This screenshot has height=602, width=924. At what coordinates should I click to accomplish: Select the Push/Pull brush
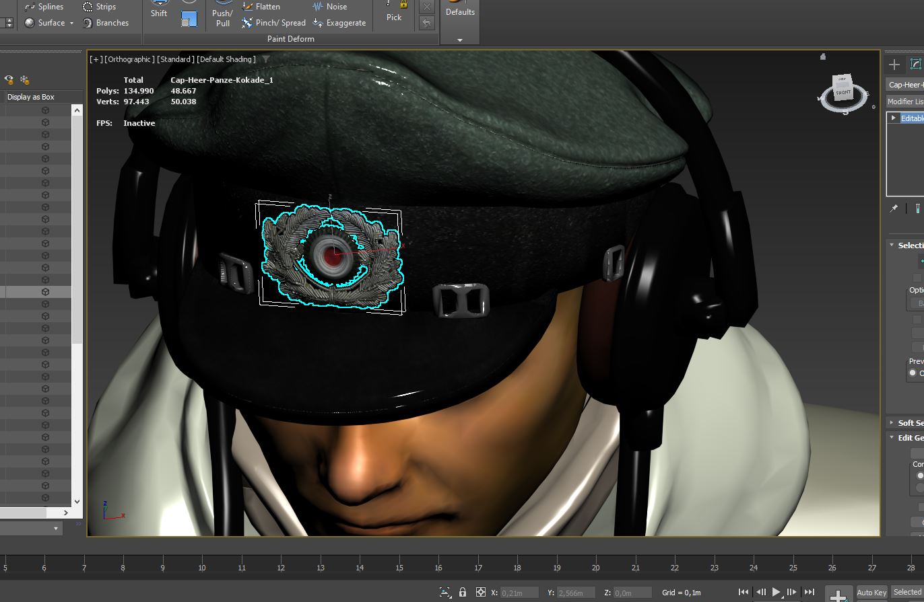click(222, 18)
